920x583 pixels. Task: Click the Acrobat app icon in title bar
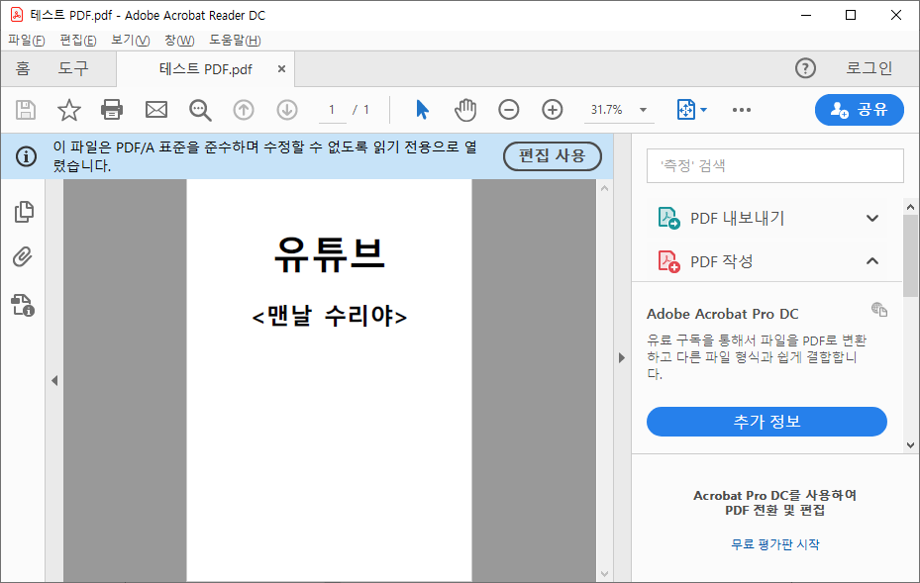(x=17, y=15)
